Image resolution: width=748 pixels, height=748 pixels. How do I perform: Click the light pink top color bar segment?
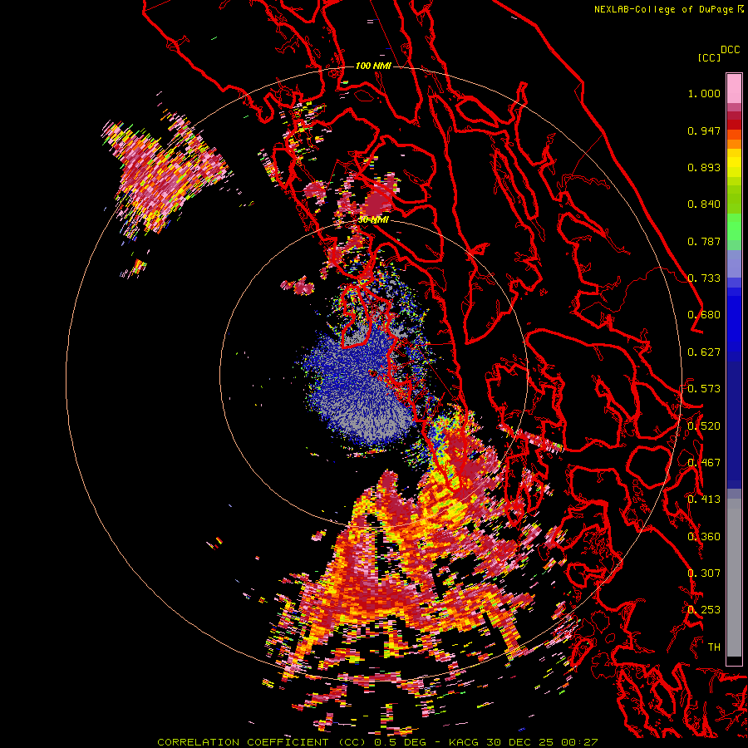click(x=734, y=88)
